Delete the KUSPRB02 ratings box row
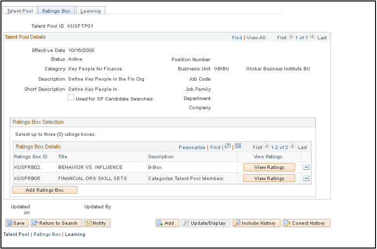Screen dimensions: 377x249 pyautogui.click(x=306, y=167)
